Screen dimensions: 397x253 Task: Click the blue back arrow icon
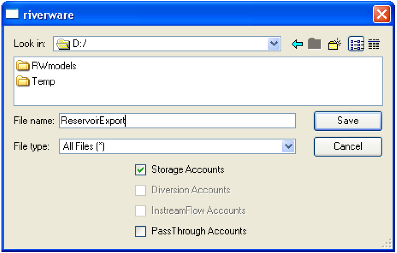[x=297, y=44]
